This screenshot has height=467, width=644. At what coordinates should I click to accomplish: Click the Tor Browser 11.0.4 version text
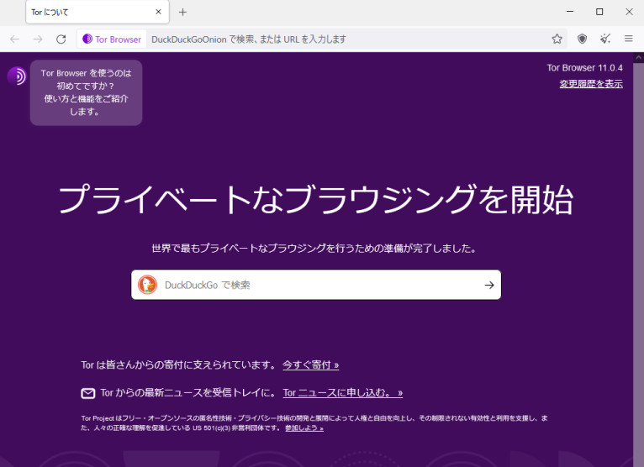click(x=584, y=68)
